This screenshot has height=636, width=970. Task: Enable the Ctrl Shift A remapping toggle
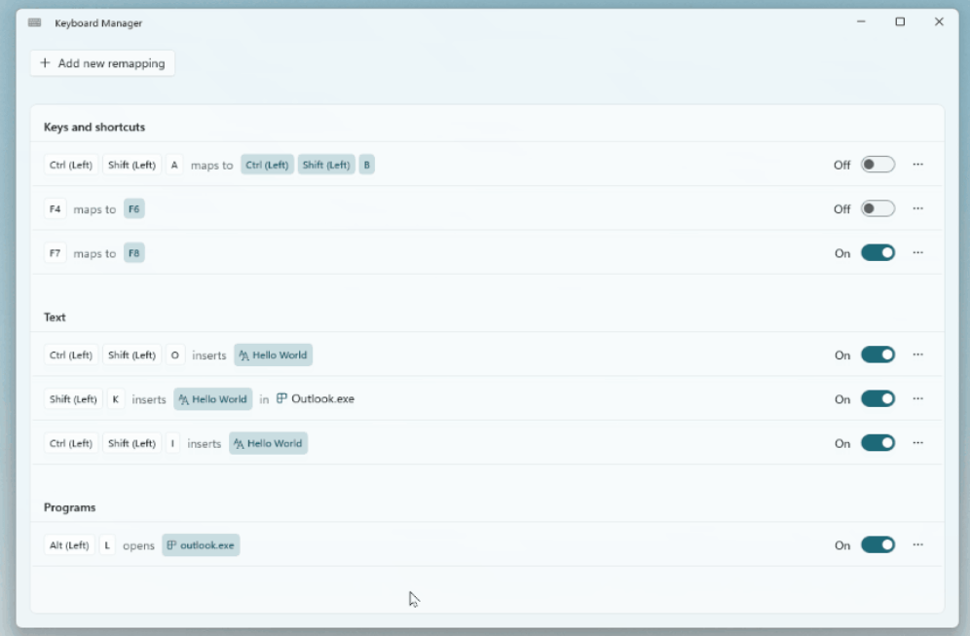click(877, 165)
